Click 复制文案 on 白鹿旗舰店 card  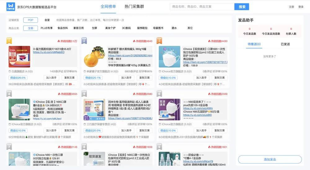pos(69,78)
